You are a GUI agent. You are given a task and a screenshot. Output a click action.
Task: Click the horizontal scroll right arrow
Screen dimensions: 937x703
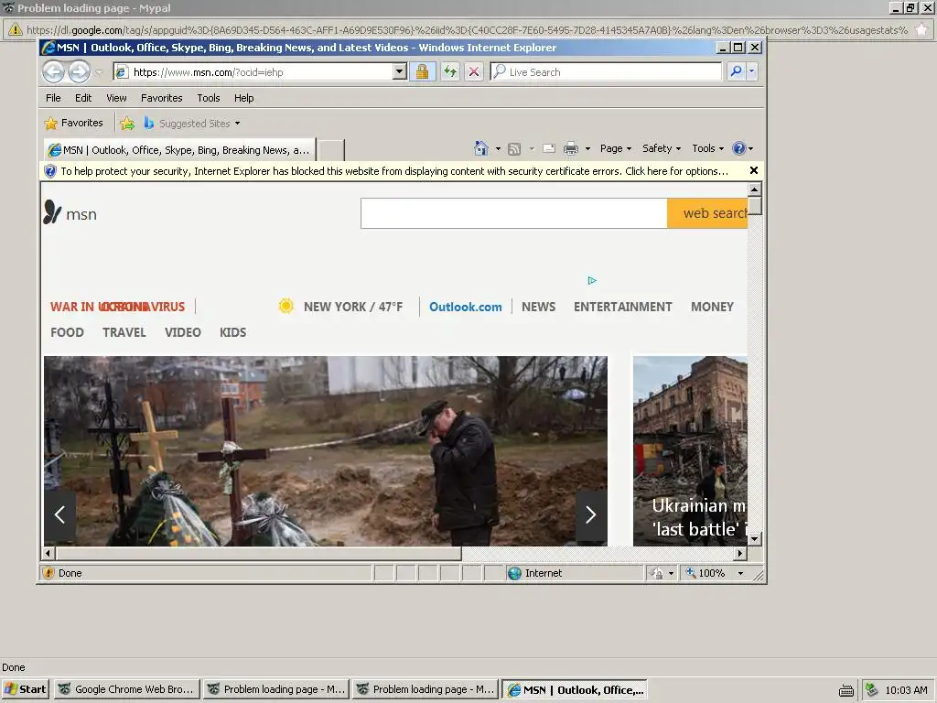point(740,553)
